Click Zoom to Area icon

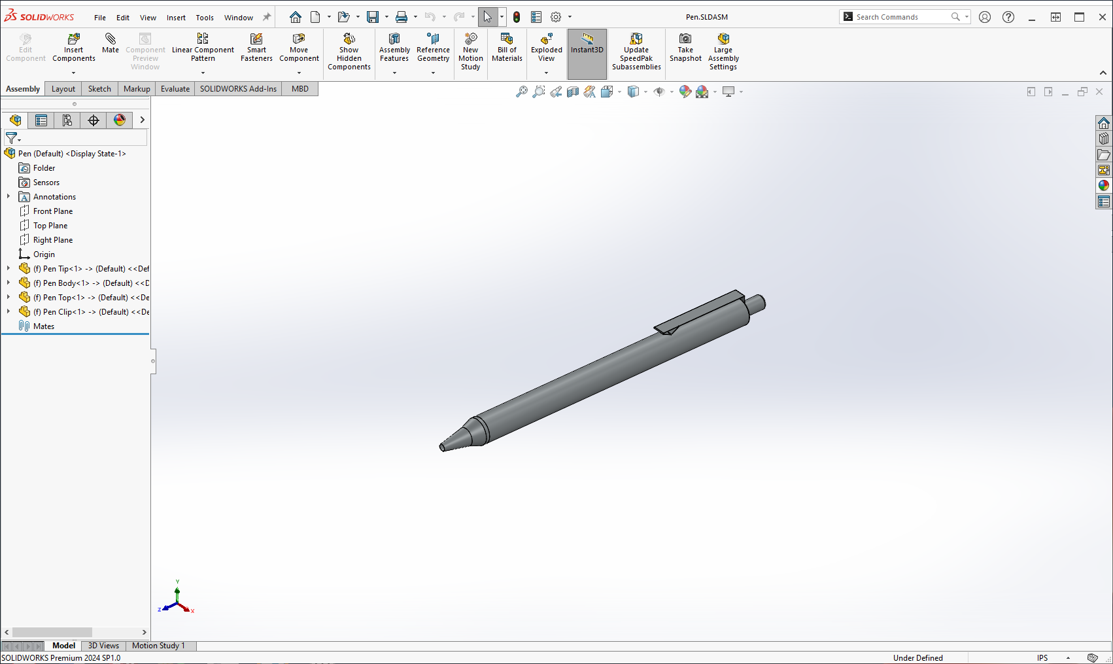[x=539, y=92]
